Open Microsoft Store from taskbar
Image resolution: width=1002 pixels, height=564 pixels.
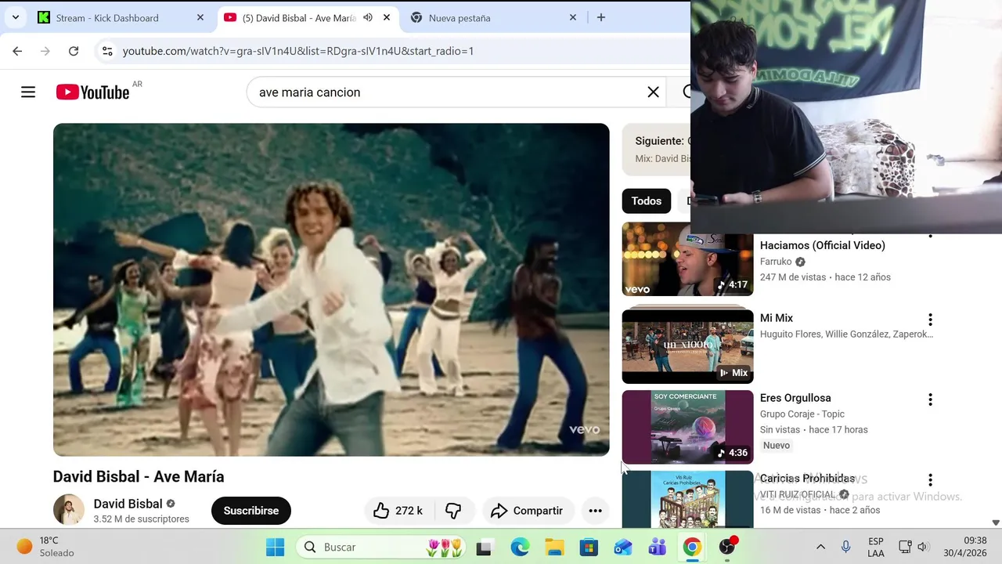click(589, 547)
